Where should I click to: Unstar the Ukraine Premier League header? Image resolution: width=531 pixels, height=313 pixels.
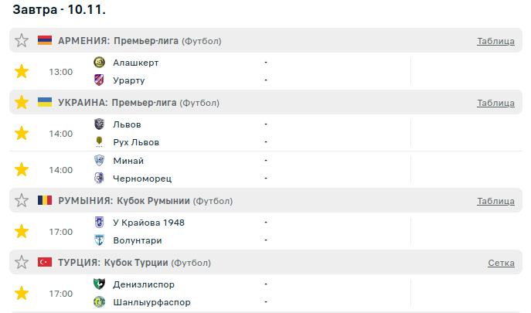coord(22,103)
